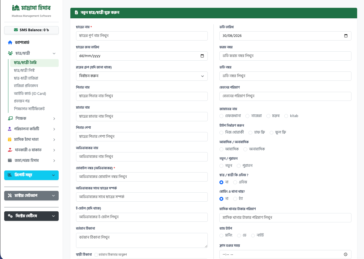Image resolution: width=364 pixels, height=259 pixels.
Task: Click the রিপোর্ট সমূহ chart icon
Action: click(10, 175)
